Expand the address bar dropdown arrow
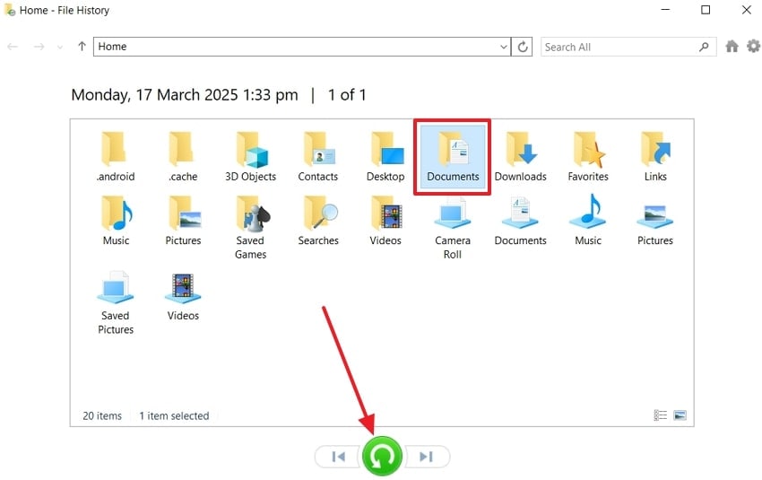762x480 pixels. 504,47
